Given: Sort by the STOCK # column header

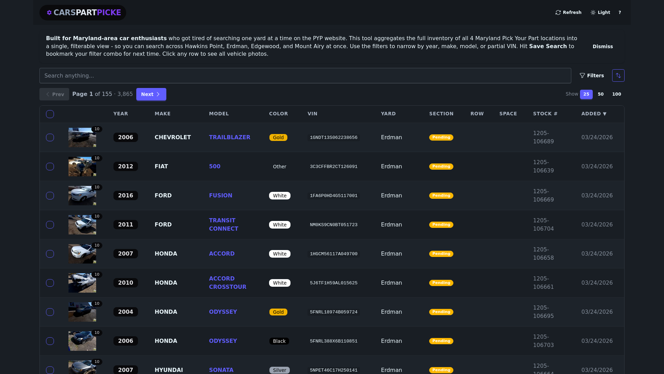Looking at the screenshot, I should (x=545, y=114).
